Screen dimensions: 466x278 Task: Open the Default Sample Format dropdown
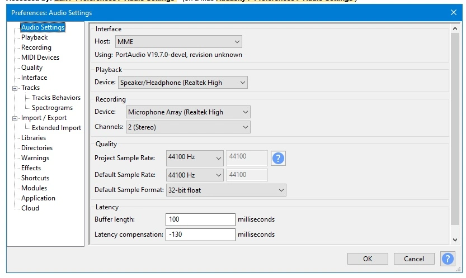226,190
